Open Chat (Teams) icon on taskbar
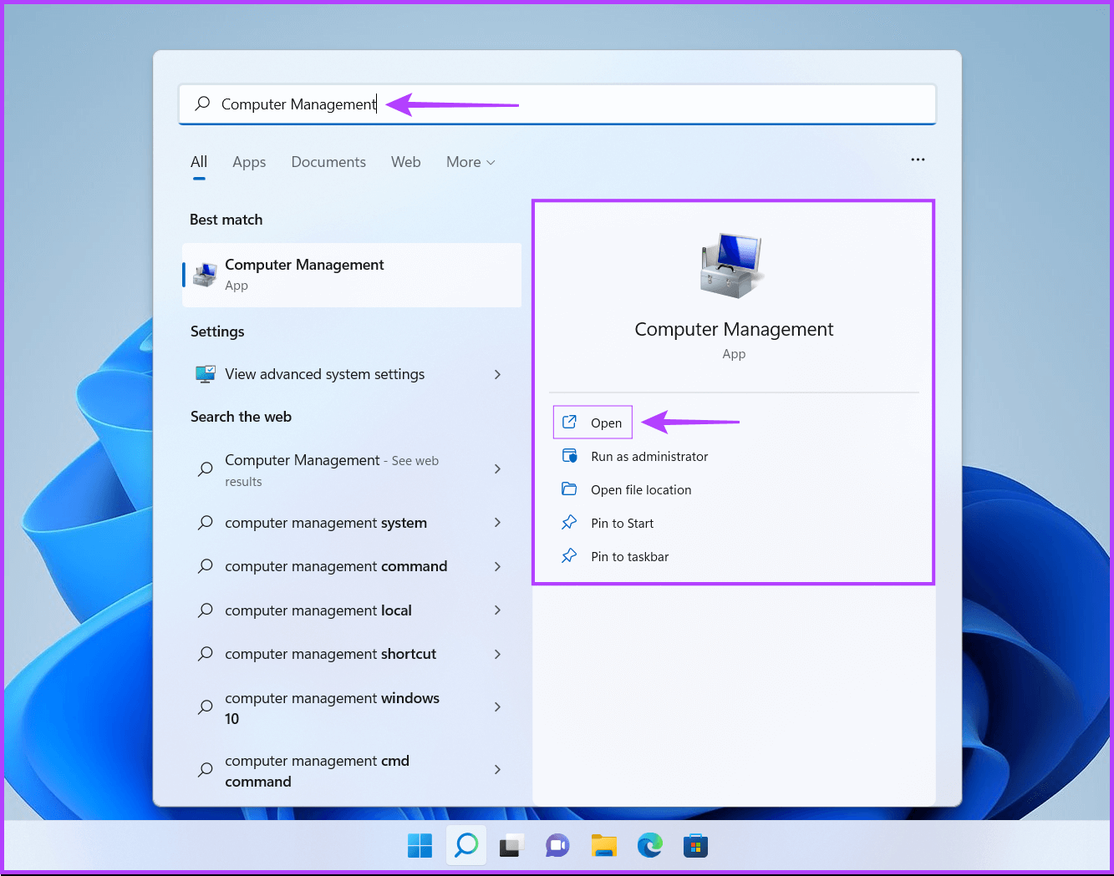This screenshot has height=876, width=1114. click(557, 846)
